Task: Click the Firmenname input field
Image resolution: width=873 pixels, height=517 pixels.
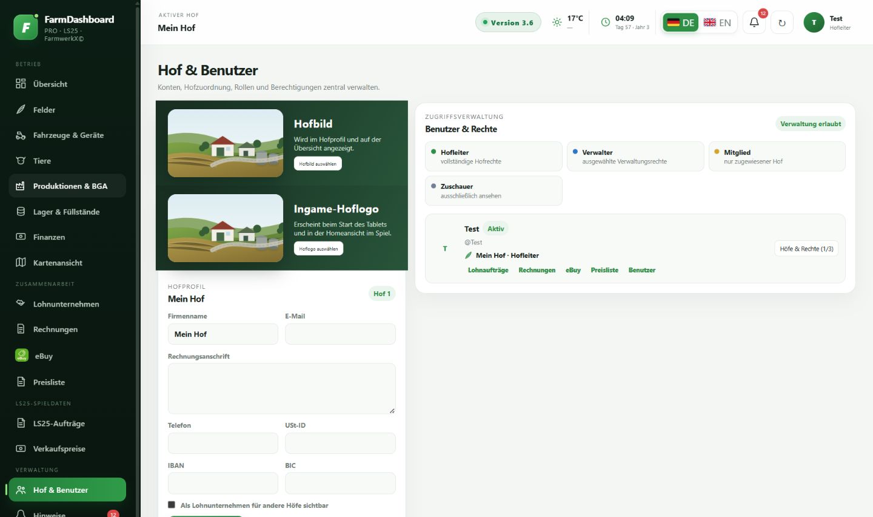Action: pos(222,334)
